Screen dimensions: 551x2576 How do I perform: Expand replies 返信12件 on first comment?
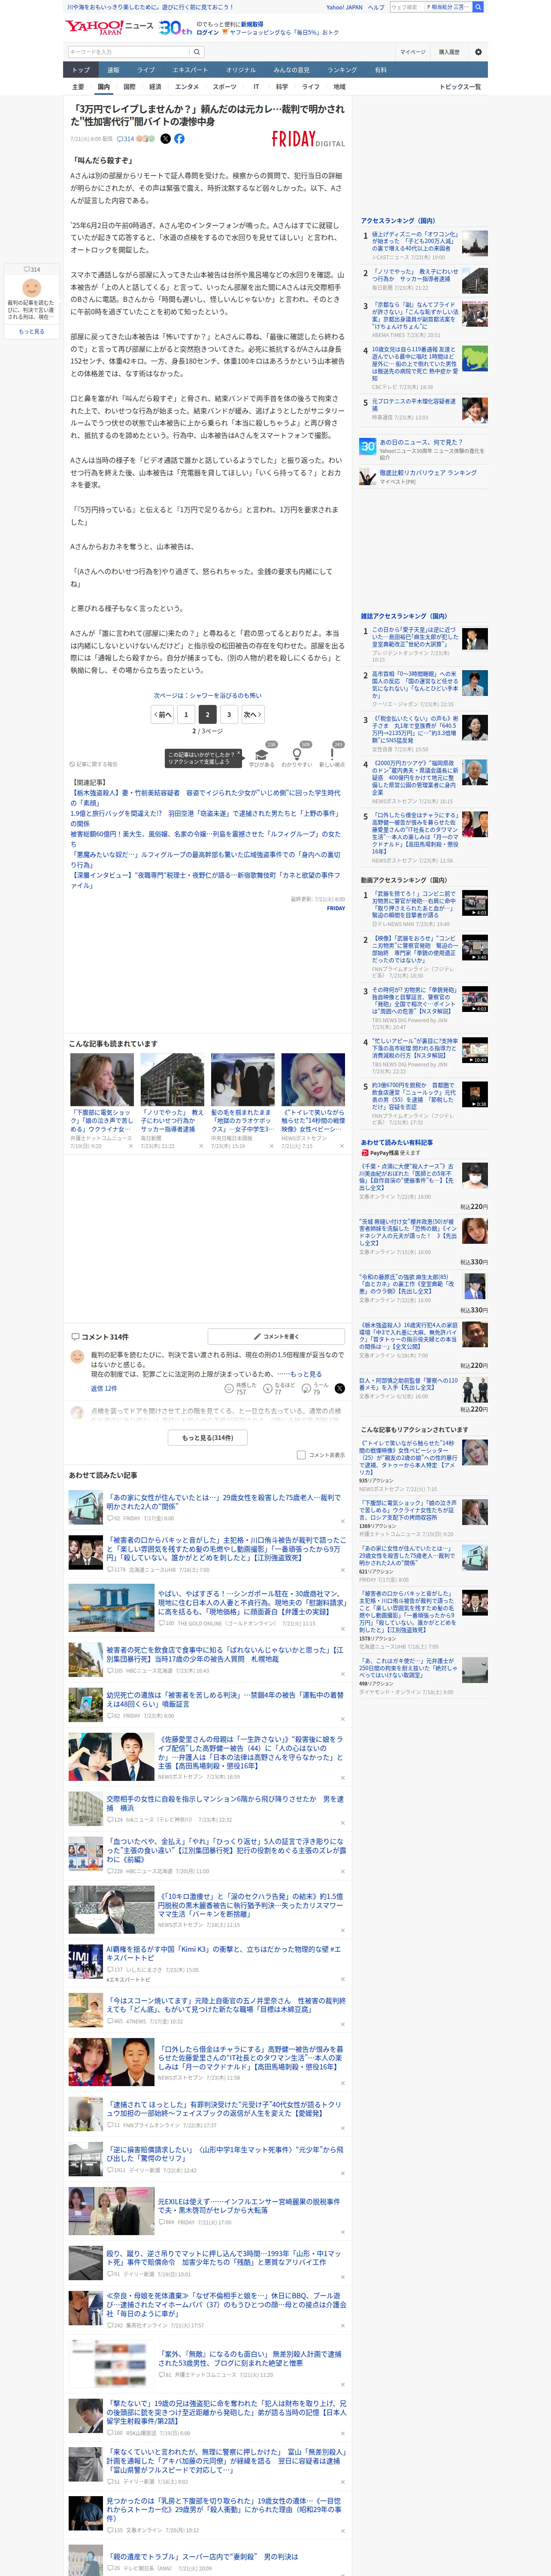(x=104, y=1388)
